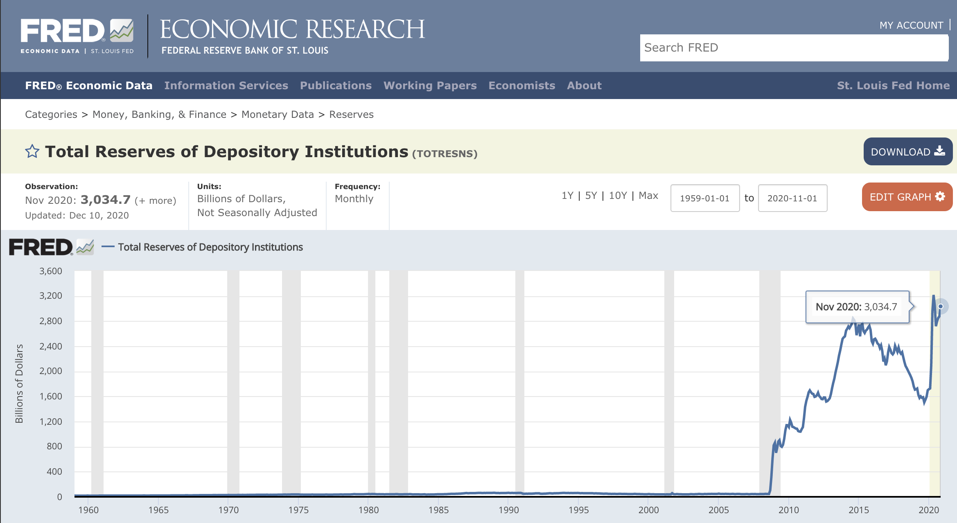Click the Nov 2020 data point marker
The image size is (957, 523).
click(x=941, y=307)
